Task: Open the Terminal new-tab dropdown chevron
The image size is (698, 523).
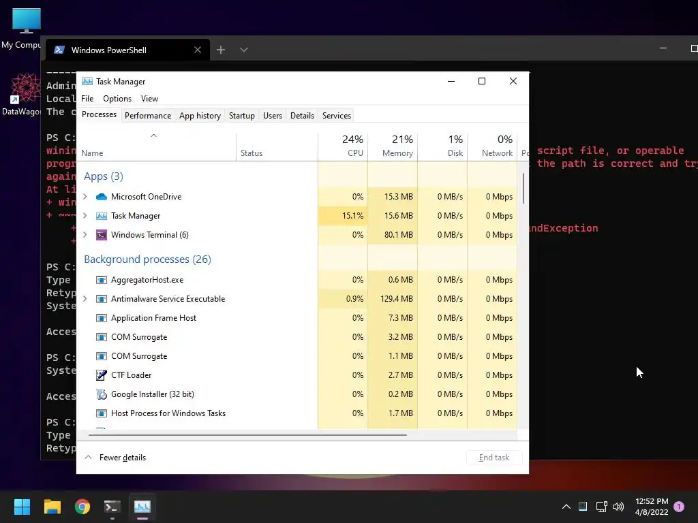Action: pos(244,50)
